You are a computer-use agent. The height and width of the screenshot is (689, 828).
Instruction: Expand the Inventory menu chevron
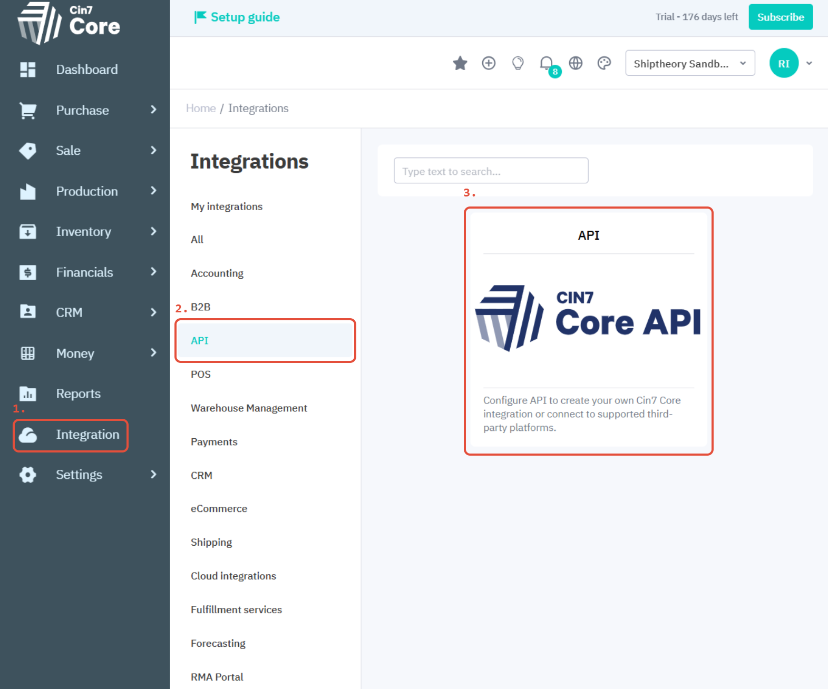153,231
